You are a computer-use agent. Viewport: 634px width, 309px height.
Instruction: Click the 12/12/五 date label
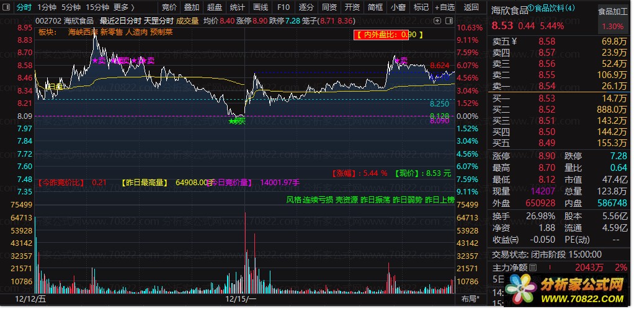30,299
